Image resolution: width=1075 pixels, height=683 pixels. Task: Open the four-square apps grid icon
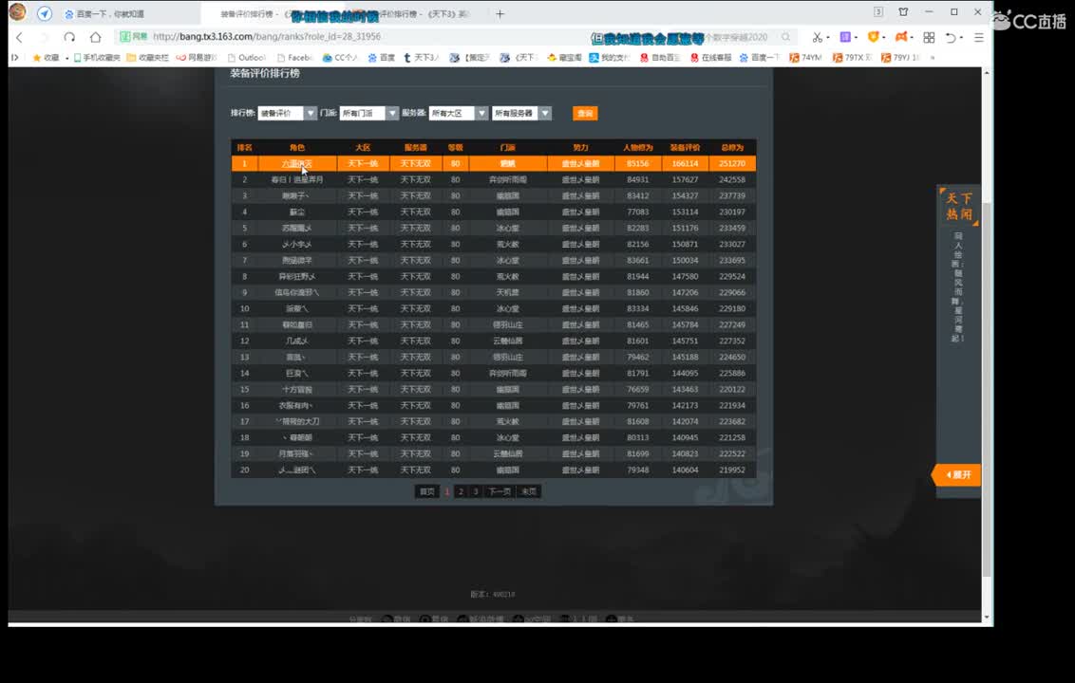[929, 37]
